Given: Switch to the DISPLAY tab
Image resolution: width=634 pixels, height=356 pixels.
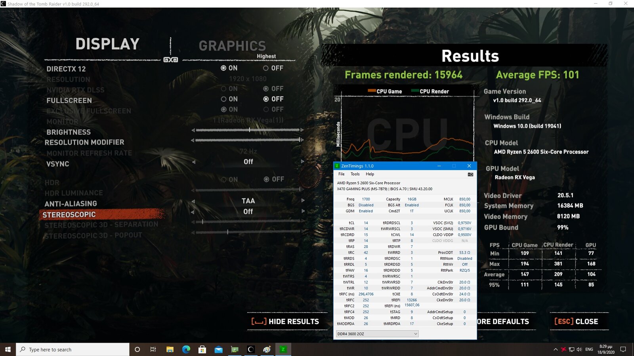Looking at the screenshot, I should point(107,44).
